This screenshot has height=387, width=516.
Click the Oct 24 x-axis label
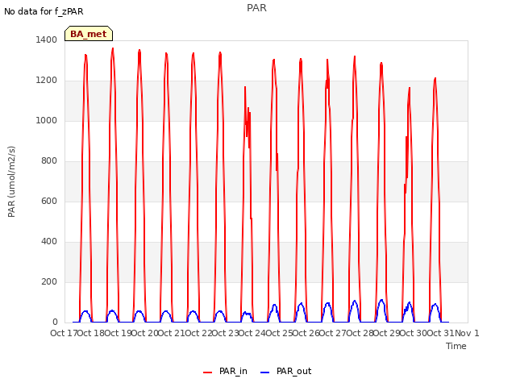pos(252,333)
